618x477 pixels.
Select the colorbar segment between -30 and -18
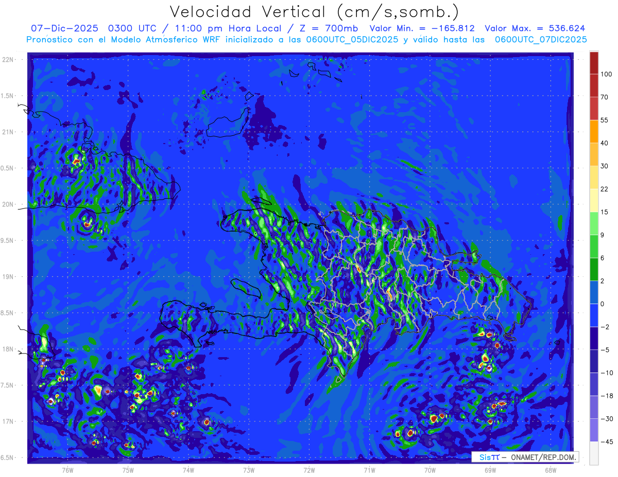point(594,407)
